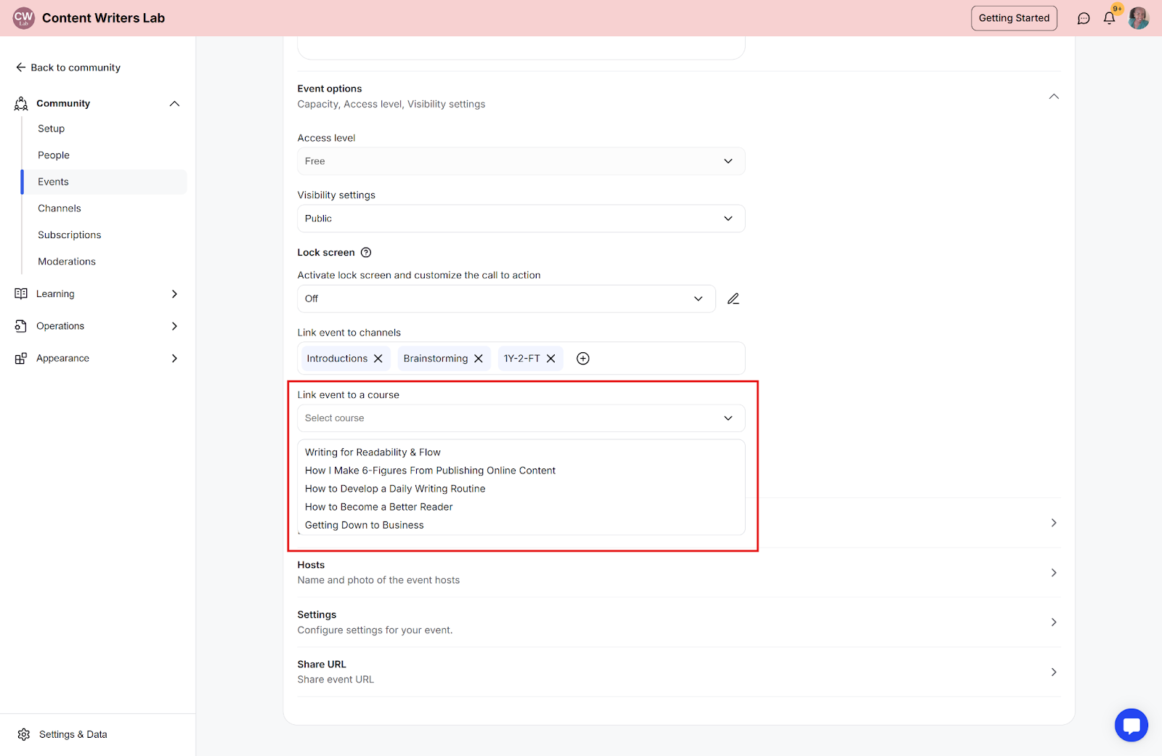Click the Lock screen help icon

[x=366, y=253]
